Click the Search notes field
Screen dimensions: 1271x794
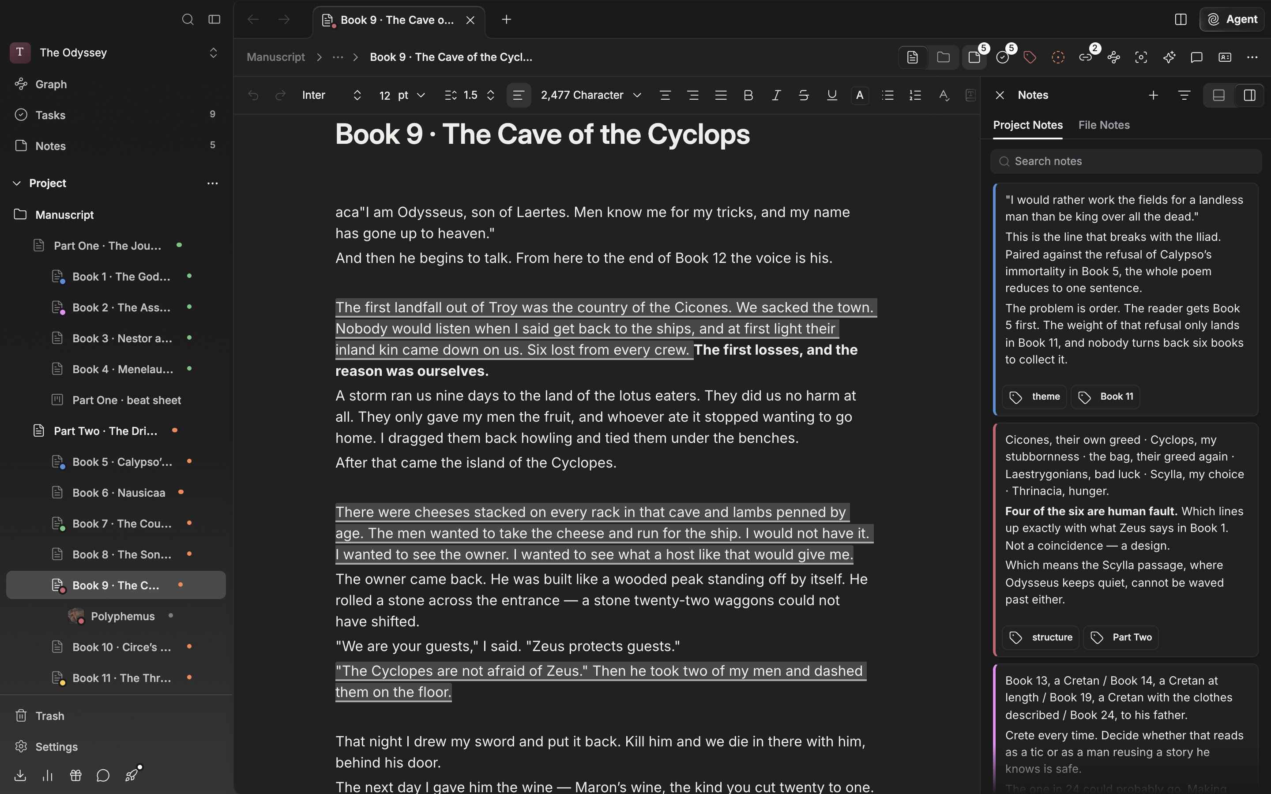[x=1126, y=161]
